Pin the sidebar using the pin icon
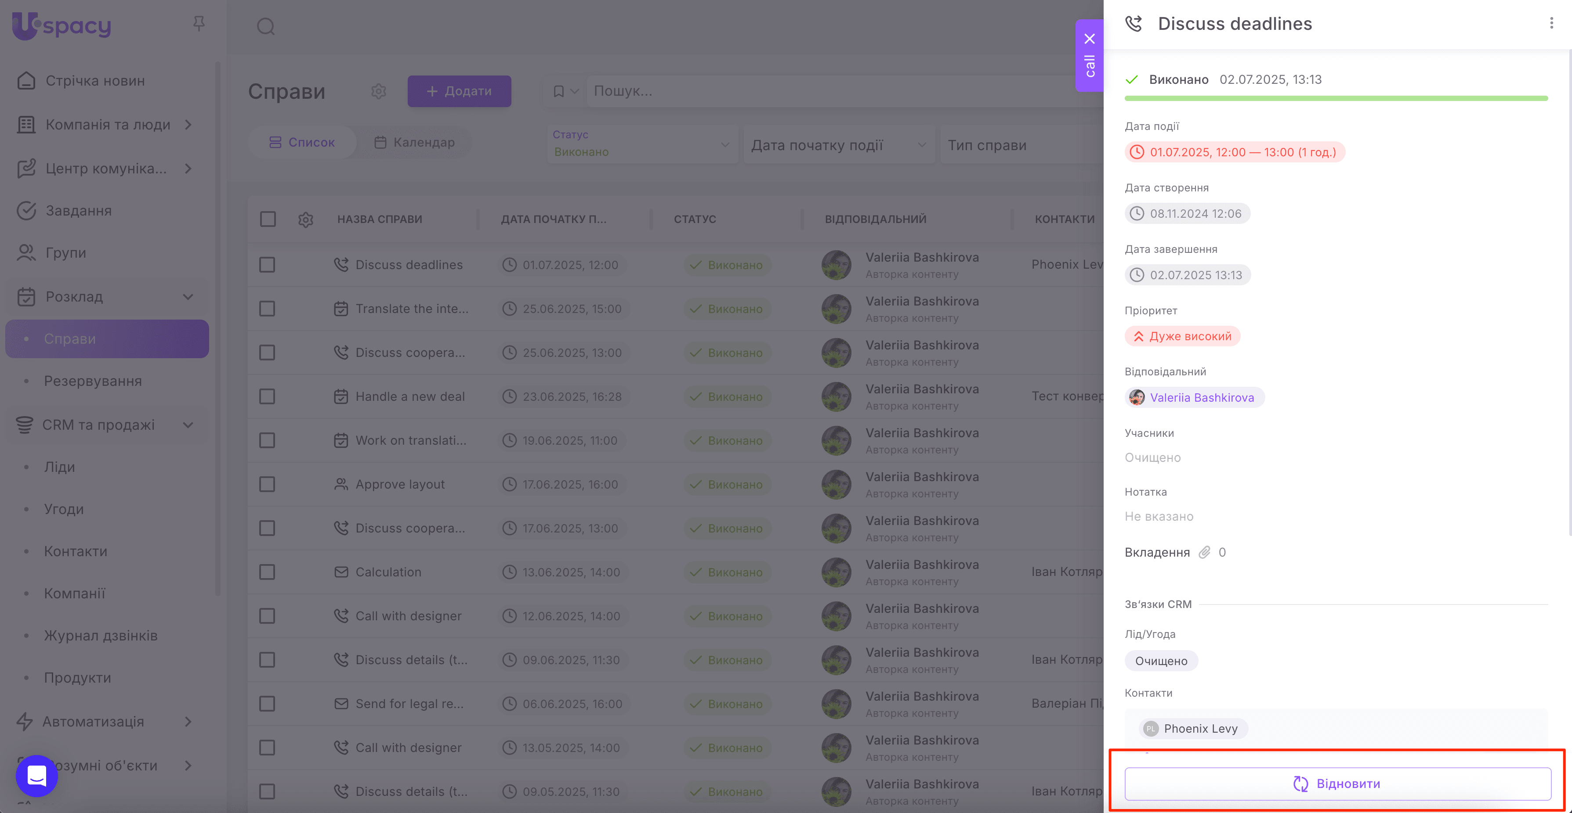 198,24
